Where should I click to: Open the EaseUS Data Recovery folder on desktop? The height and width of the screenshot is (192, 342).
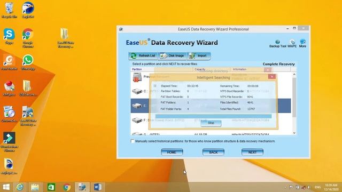65,38
